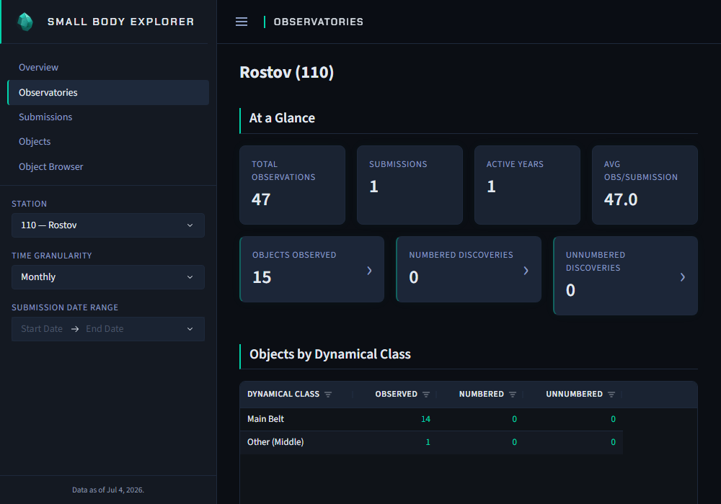Open the filter icon for Dynamical Class column

(x=328, y=395)
